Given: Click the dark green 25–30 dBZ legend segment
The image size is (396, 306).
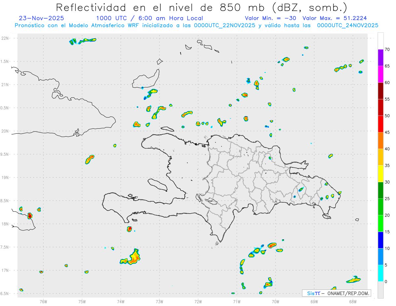Looking at the screenshot, I should [380, 190].
